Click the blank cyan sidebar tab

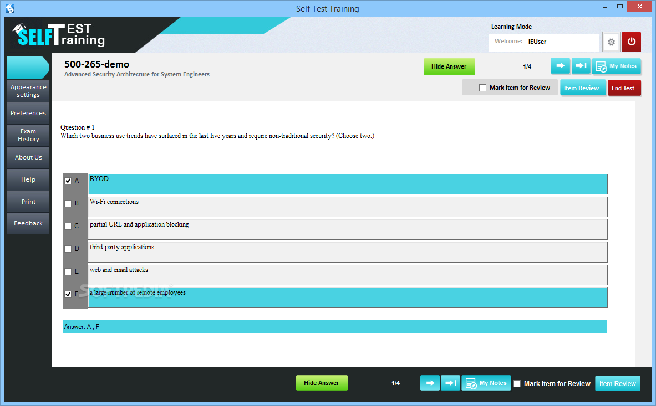tap(28, 67)
